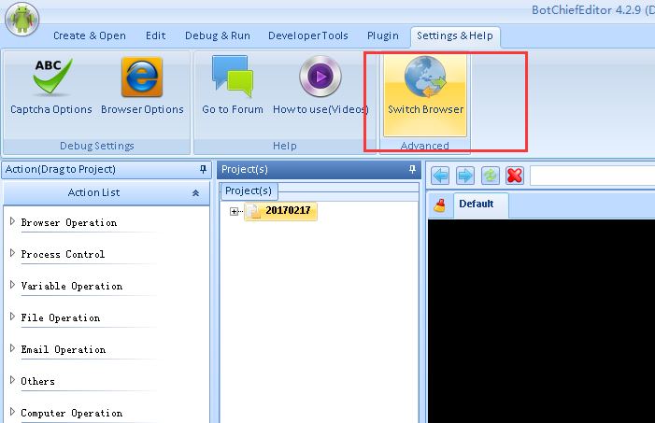655x423 pixels.
Task: Expand the Browser Operation category
Action: pos(13,222)
